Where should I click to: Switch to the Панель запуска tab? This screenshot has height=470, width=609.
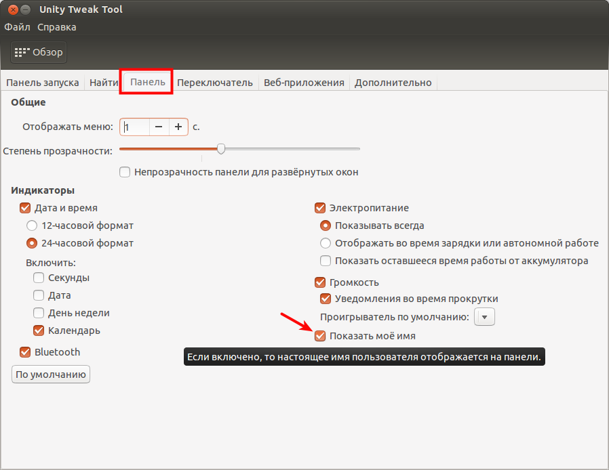pos(42,83)
